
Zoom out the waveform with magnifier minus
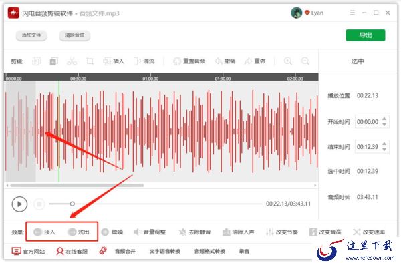pyautogui.click(x=305, y=61)
